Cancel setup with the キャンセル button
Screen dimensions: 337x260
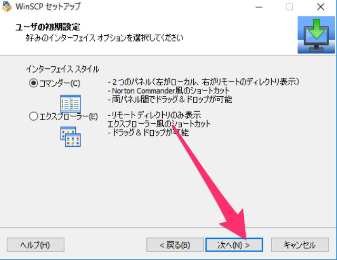tap(299, 245)
